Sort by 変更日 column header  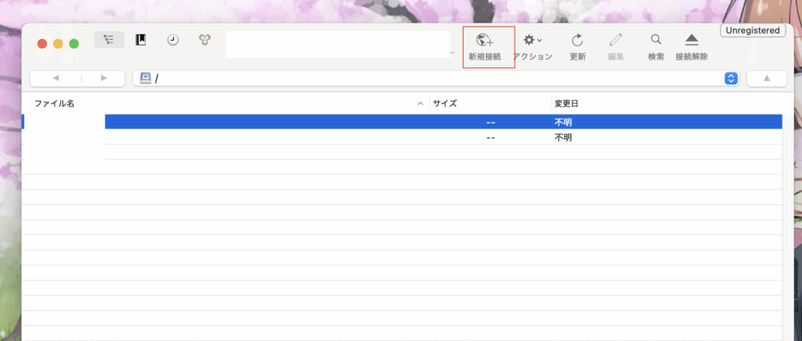[x=567, y=103]
